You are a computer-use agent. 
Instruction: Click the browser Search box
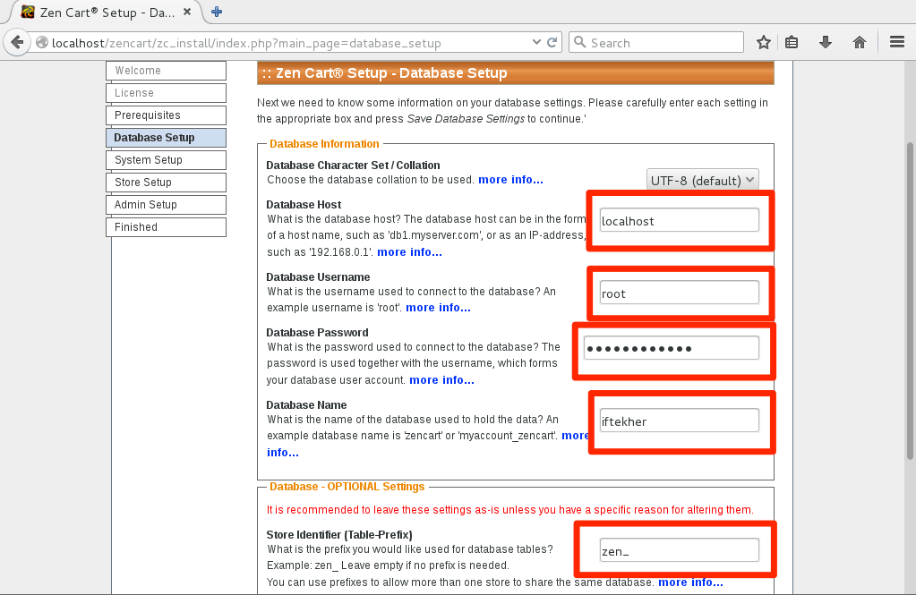tap(656, 42)
